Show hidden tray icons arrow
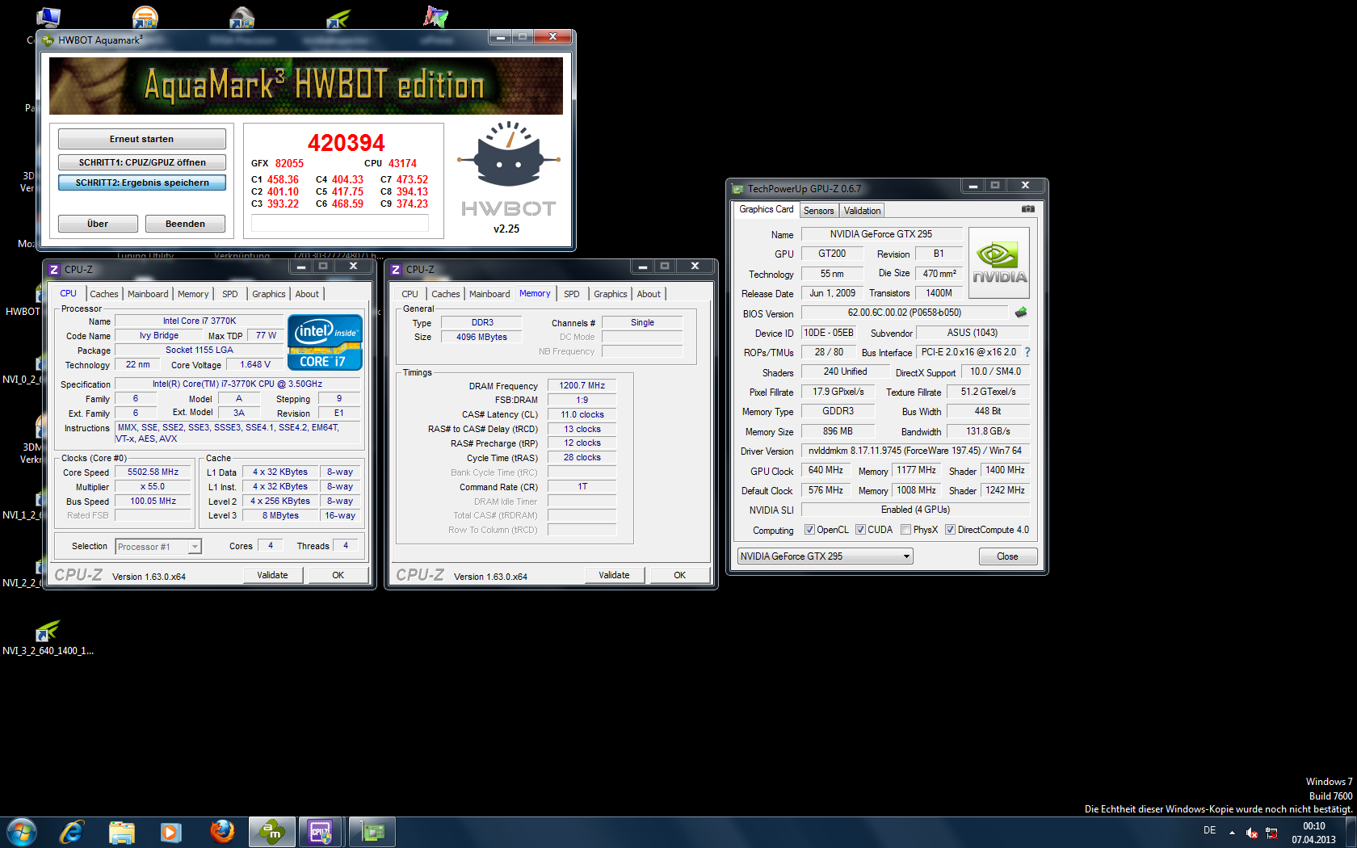 [x=1232, y=833]
